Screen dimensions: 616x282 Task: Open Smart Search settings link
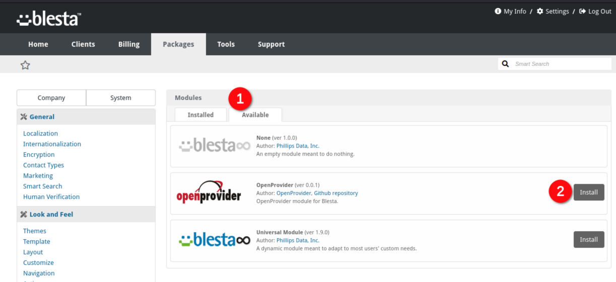(43, 186)
